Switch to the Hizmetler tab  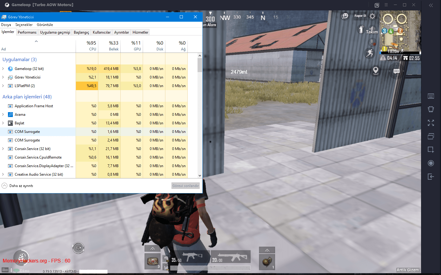click(x=140, y=32)
